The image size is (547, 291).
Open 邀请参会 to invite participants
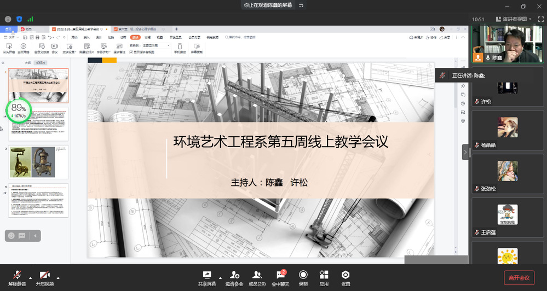pos(235,278)
